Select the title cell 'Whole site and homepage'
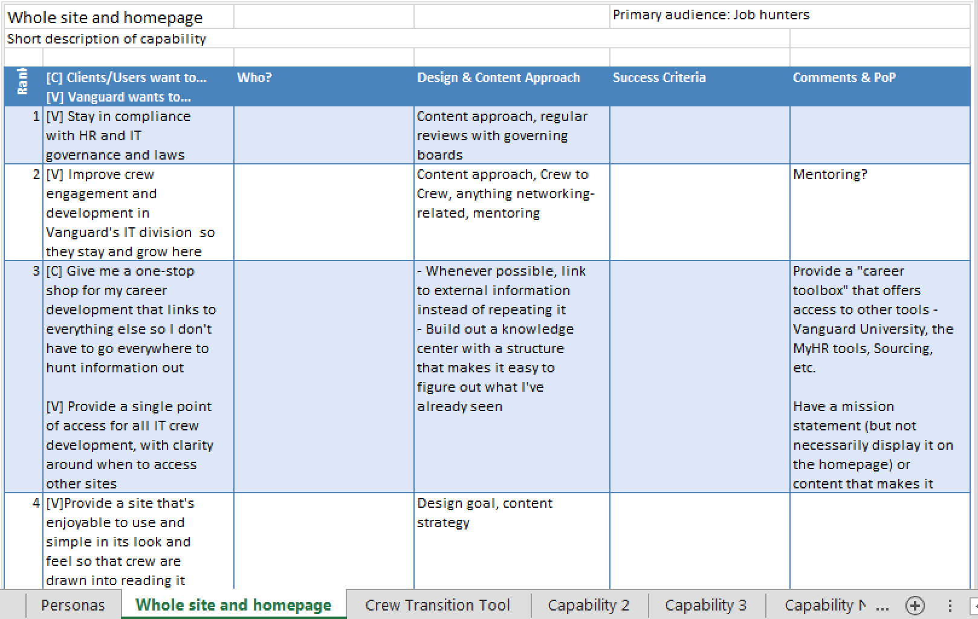 tap(119, 17)
